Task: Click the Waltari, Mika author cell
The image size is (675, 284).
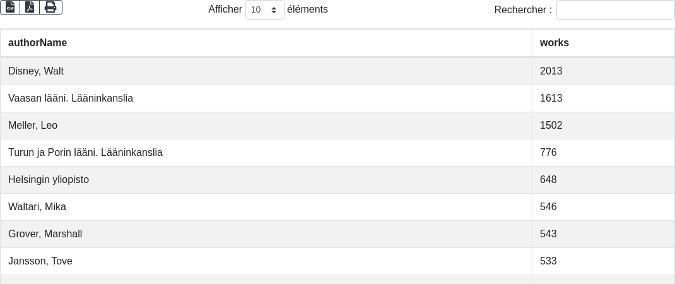Action: 37,207
